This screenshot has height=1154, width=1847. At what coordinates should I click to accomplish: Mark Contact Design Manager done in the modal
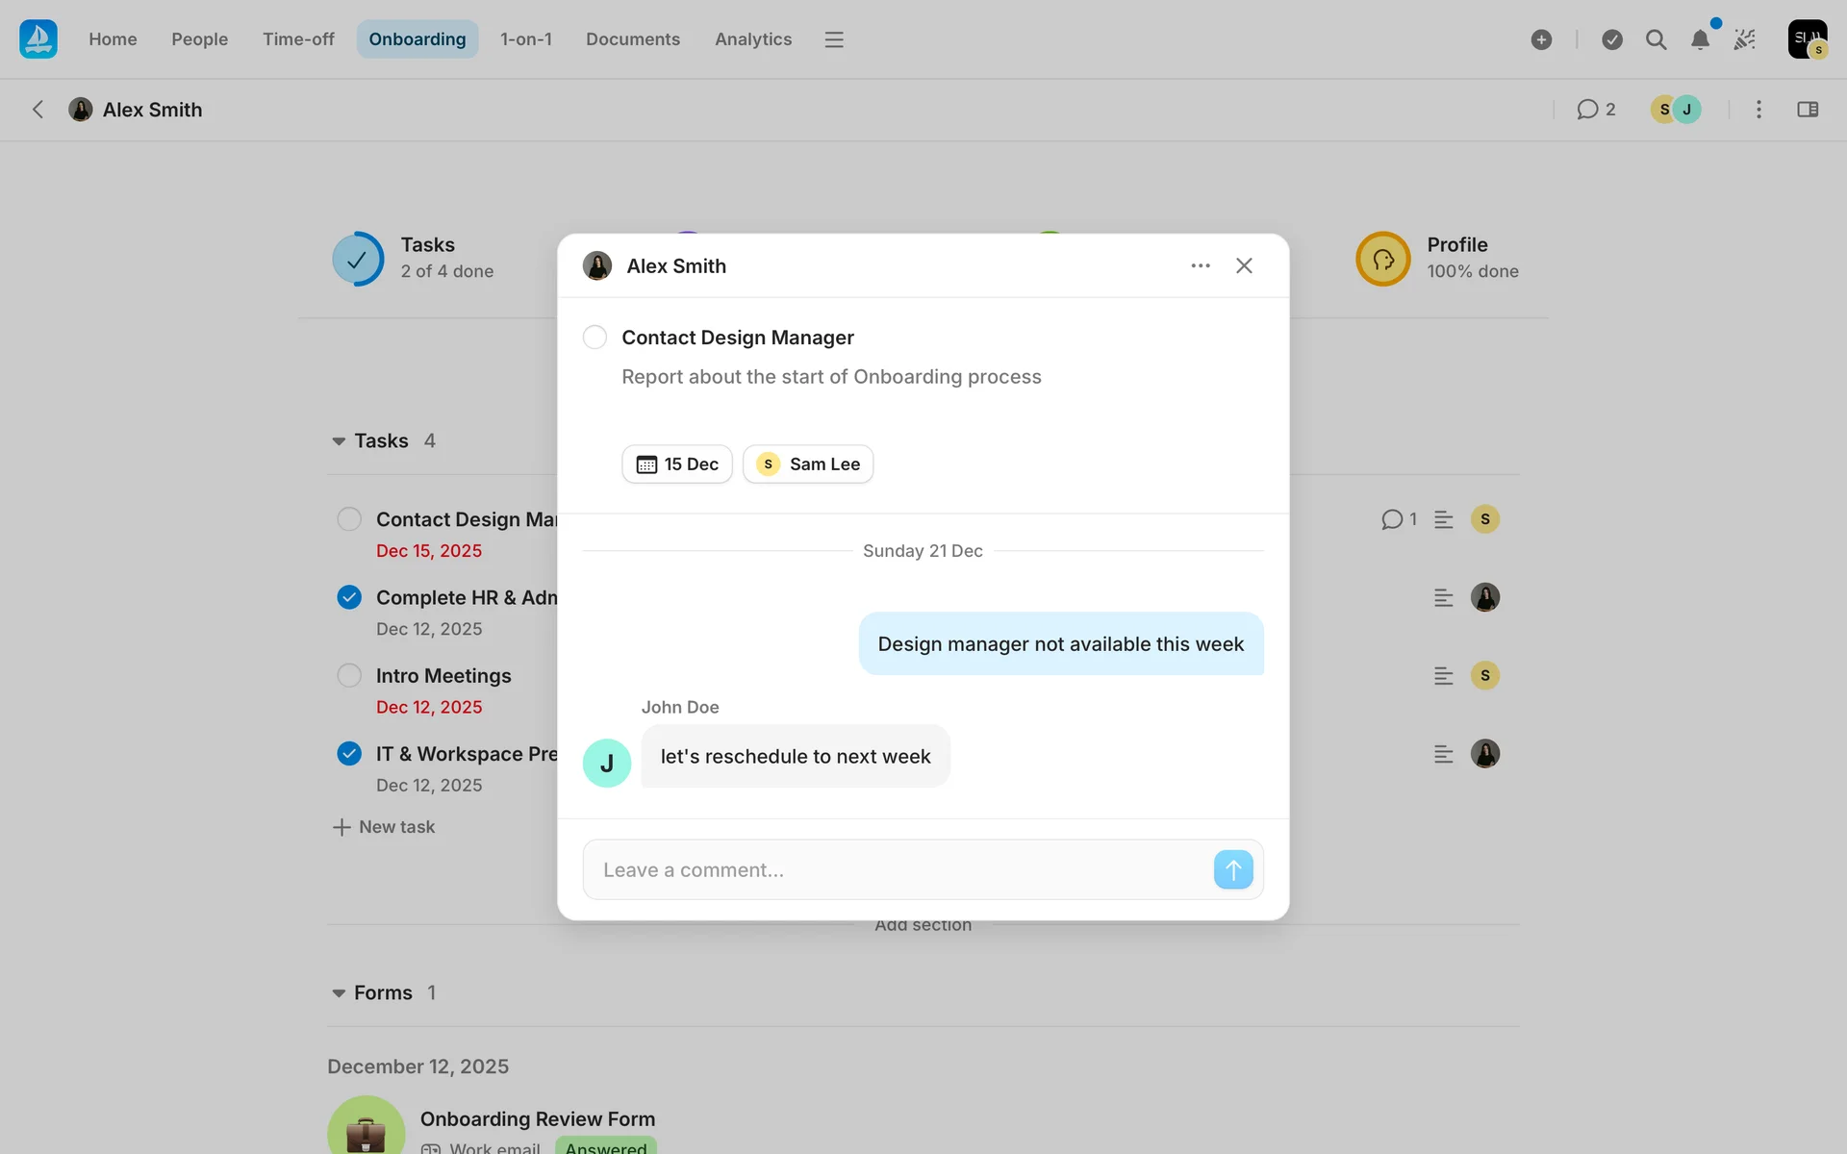[x=595, y=338]
